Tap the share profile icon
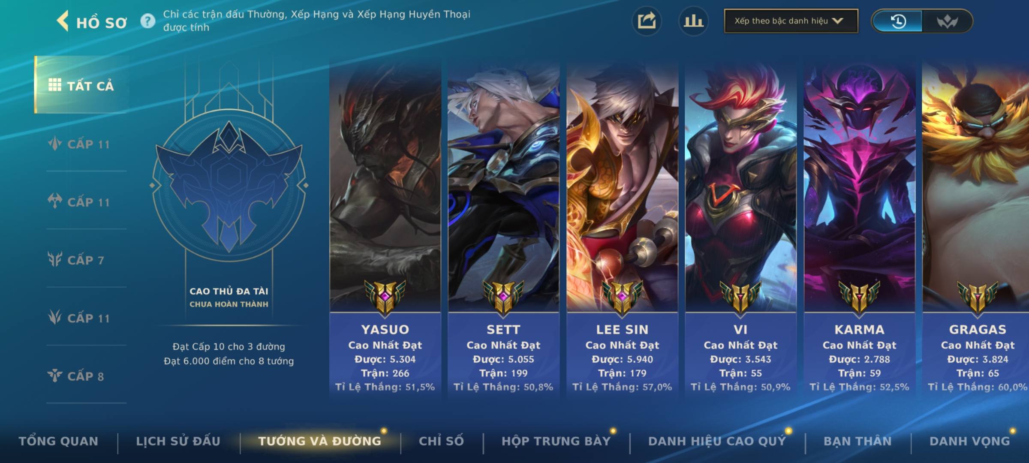The width and height of the screenshot is (1029, 463). 647,21
